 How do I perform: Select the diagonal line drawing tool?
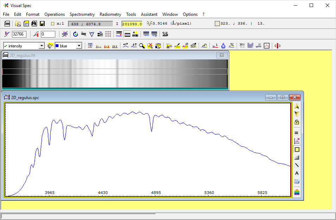297,165
